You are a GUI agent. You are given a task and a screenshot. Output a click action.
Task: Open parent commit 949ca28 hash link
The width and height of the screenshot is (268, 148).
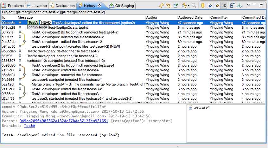64,121
